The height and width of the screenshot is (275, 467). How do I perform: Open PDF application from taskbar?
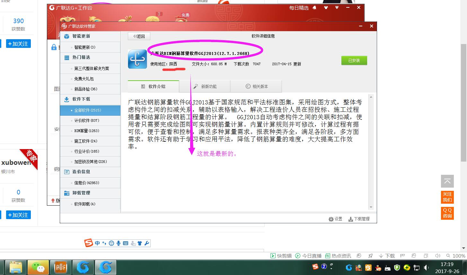[x=61, y=267]
